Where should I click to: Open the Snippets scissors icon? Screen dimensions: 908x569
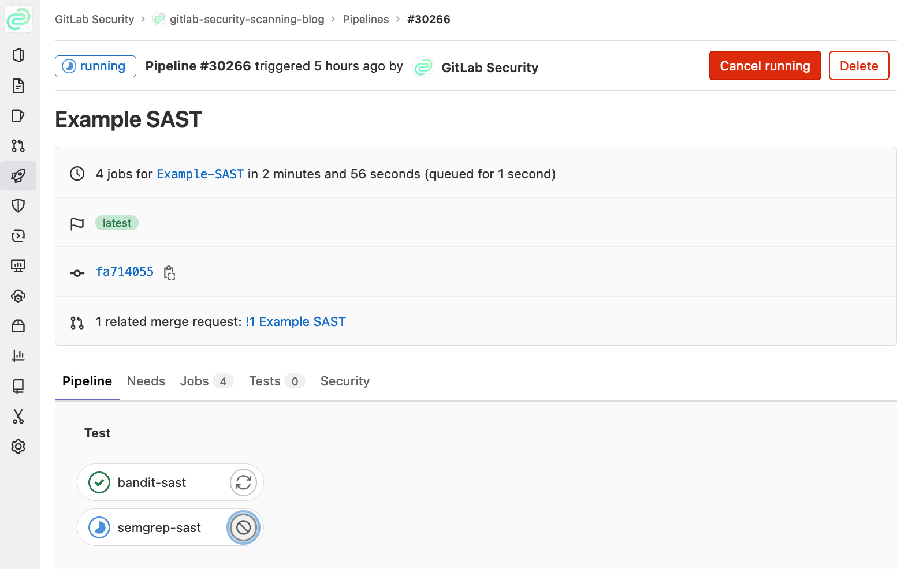[x=18, y=417]
